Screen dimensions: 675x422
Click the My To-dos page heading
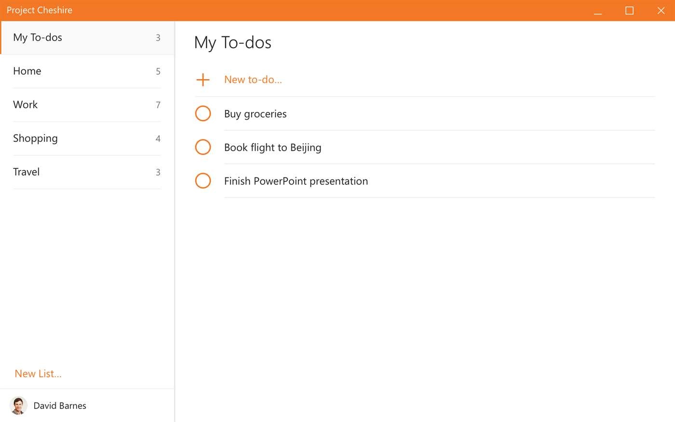click(233, 42)
